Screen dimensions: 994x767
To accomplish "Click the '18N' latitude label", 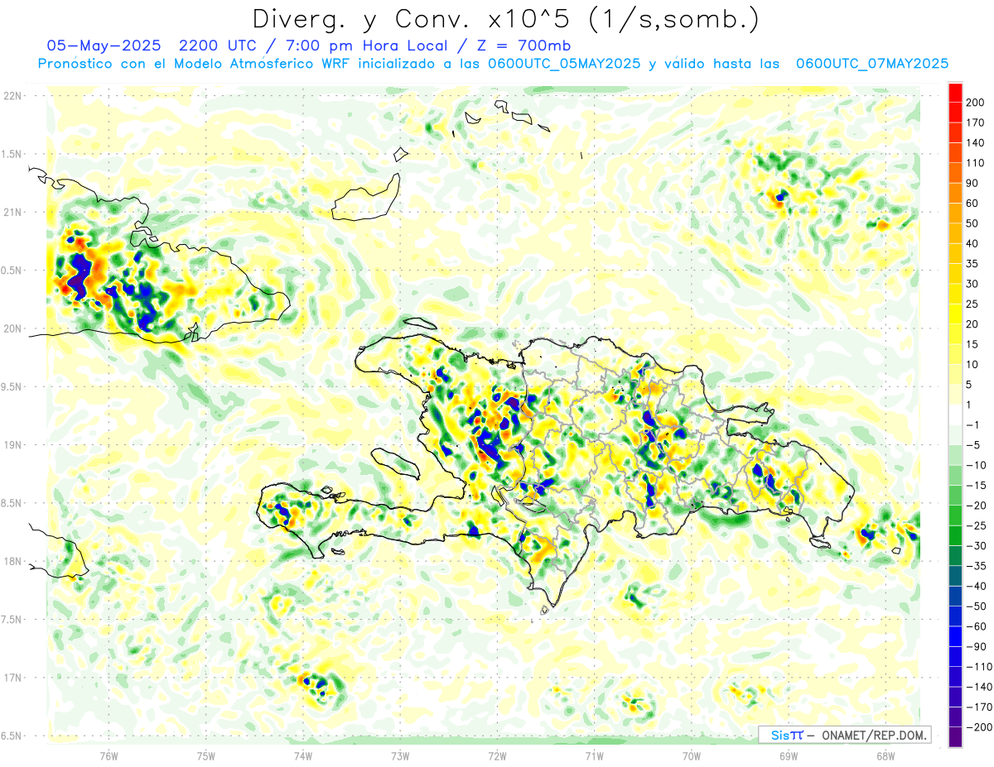I will click(12, 561).
